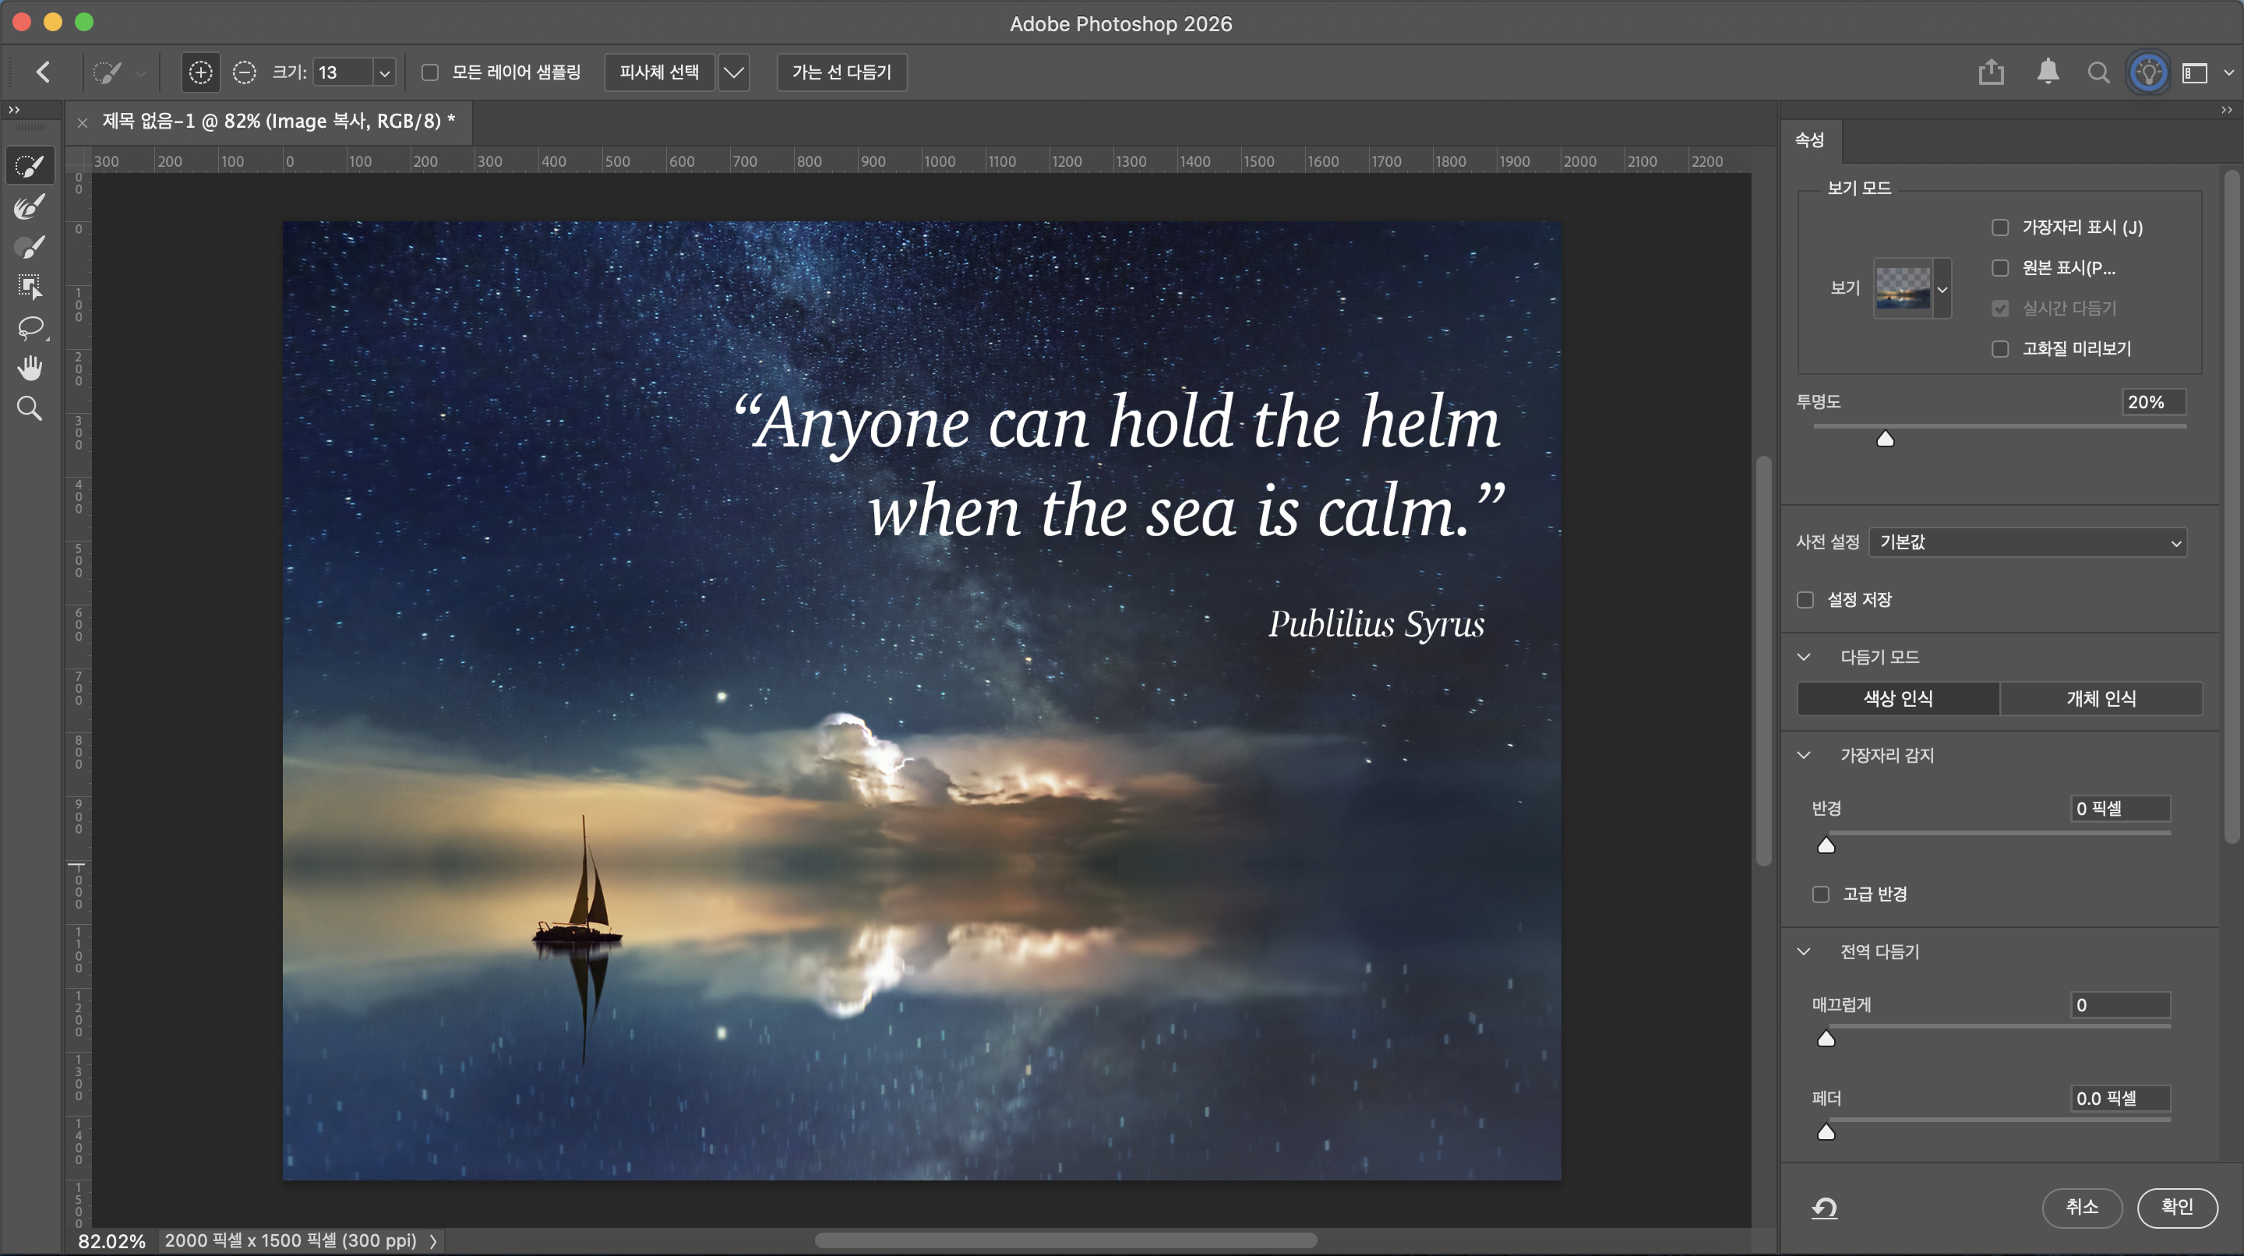The height and width of the screenshot is (1256, 2244).
Task: Choose the add to selection plus icon
Action: [x=200, y=72]
